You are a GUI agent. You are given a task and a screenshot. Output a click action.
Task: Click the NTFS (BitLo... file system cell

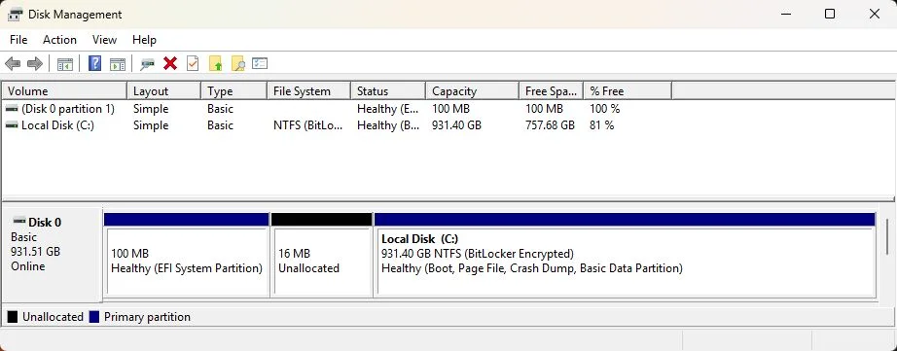pos(307,125)
